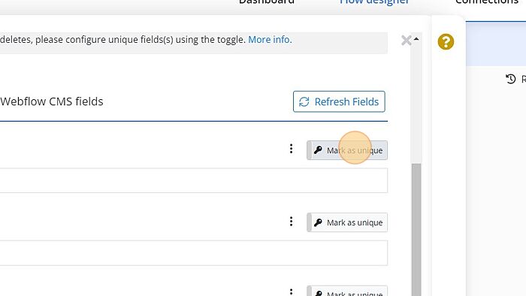526x296 pixels.
Task: Open the first field's three-dot options menu
Action: point(292,149)
